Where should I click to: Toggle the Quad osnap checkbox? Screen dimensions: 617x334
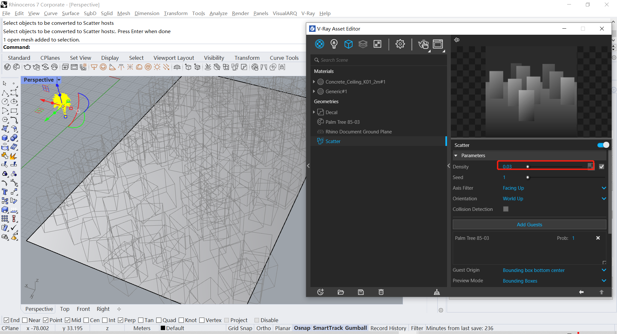159,320
